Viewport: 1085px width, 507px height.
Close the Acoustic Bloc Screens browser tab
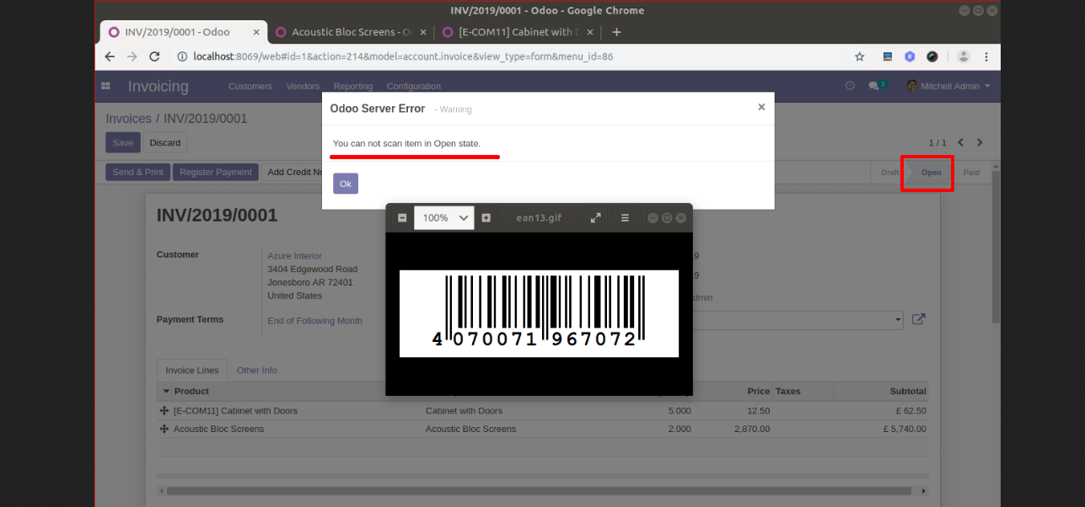click(x=423, y=32)
